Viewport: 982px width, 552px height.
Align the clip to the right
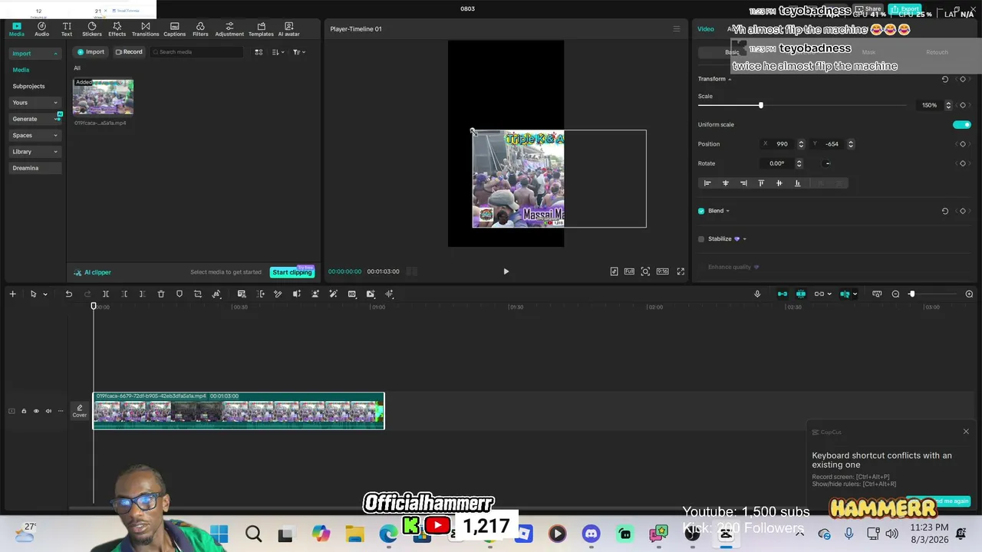tap(743, 183)
